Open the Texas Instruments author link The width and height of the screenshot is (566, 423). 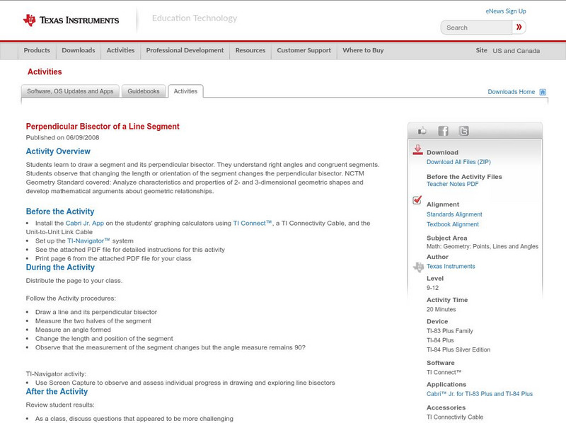click(x=451, y=267)
